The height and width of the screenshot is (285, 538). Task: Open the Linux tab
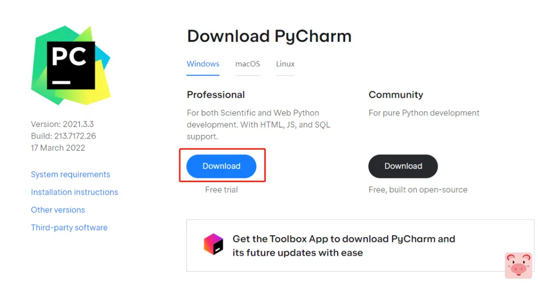(285, 64)
